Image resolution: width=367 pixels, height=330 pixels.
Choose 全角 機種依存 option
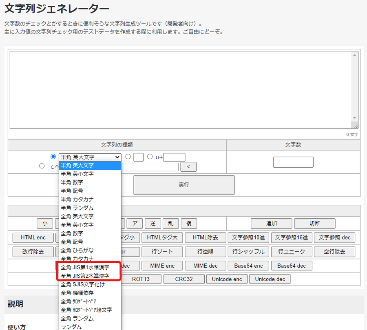point(90,293)
